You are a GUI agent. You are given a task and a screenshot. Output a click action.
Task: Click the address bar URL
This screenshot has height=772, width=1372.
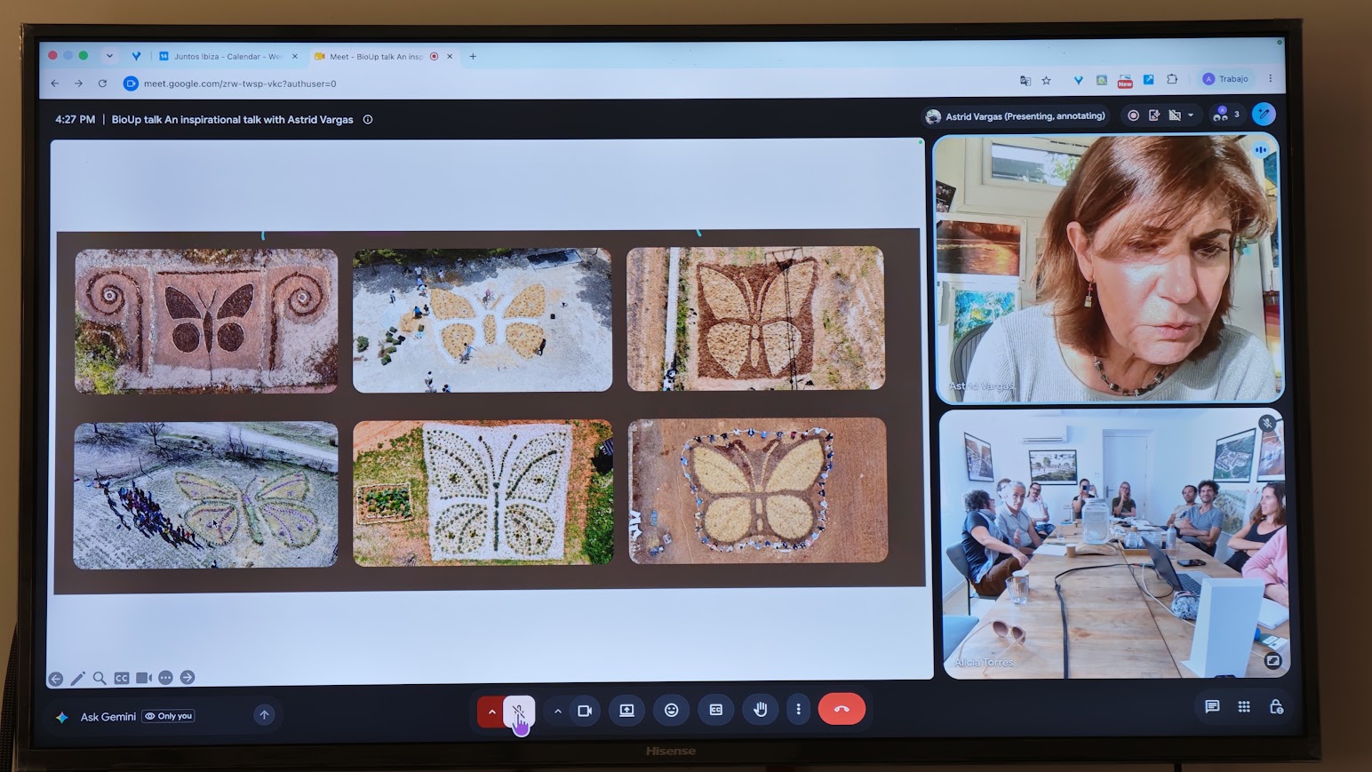coord(240,84)
